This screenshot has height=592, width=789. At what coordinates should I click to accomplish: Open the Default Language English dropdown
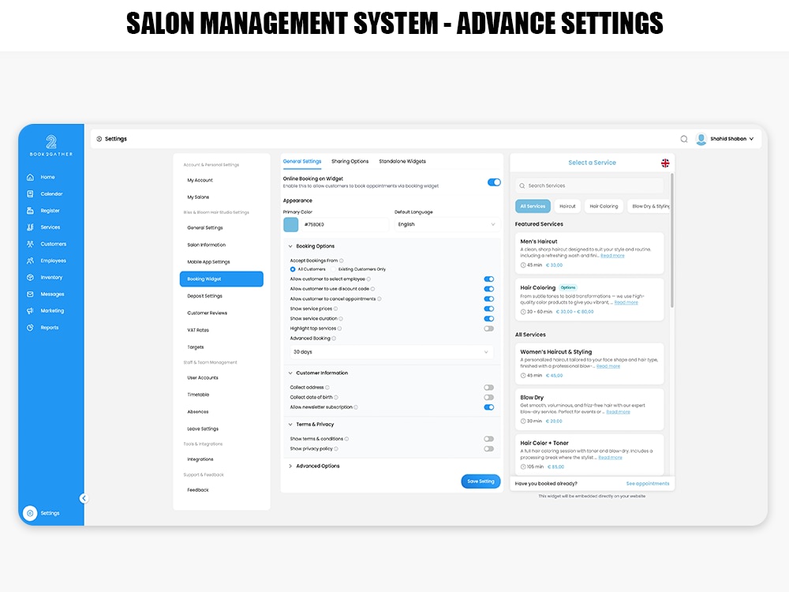pyautogui.click(x=447, y=224)
